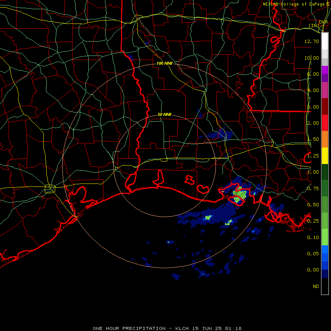
Task: Select the magenta legend color segment
Action: pos(325,70)
